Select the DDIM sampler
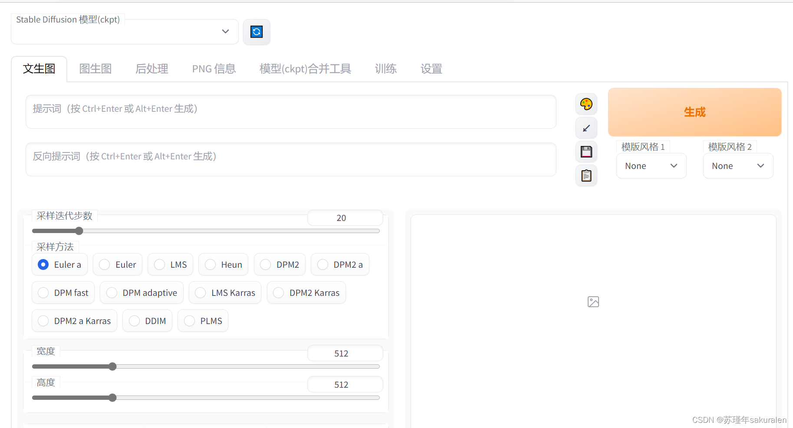This screenshot has height=428, width=793. pos(147,321)
